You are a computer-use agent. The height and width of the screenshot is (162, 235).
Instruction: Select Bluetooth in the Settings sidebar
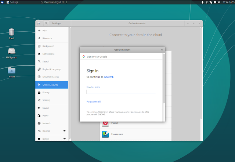click(x=47, y=38)
